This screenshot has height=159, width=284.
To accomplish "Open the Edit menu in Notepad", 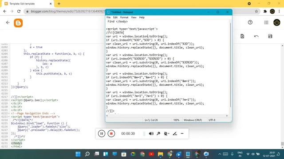I will [x=115, y=17].
